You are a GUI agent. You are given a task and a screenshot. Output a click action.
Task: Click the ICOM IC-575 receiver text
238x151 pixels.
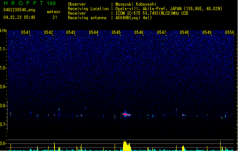coord(152,13)
